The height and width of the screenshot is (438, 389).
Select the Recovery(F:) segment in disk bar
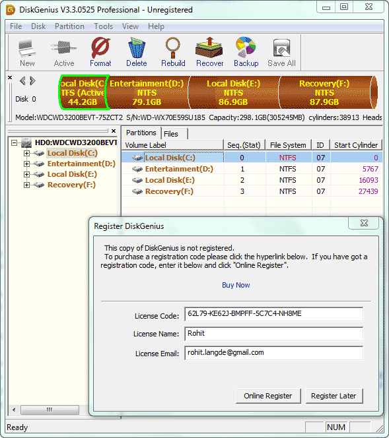[x=324, y=92]
